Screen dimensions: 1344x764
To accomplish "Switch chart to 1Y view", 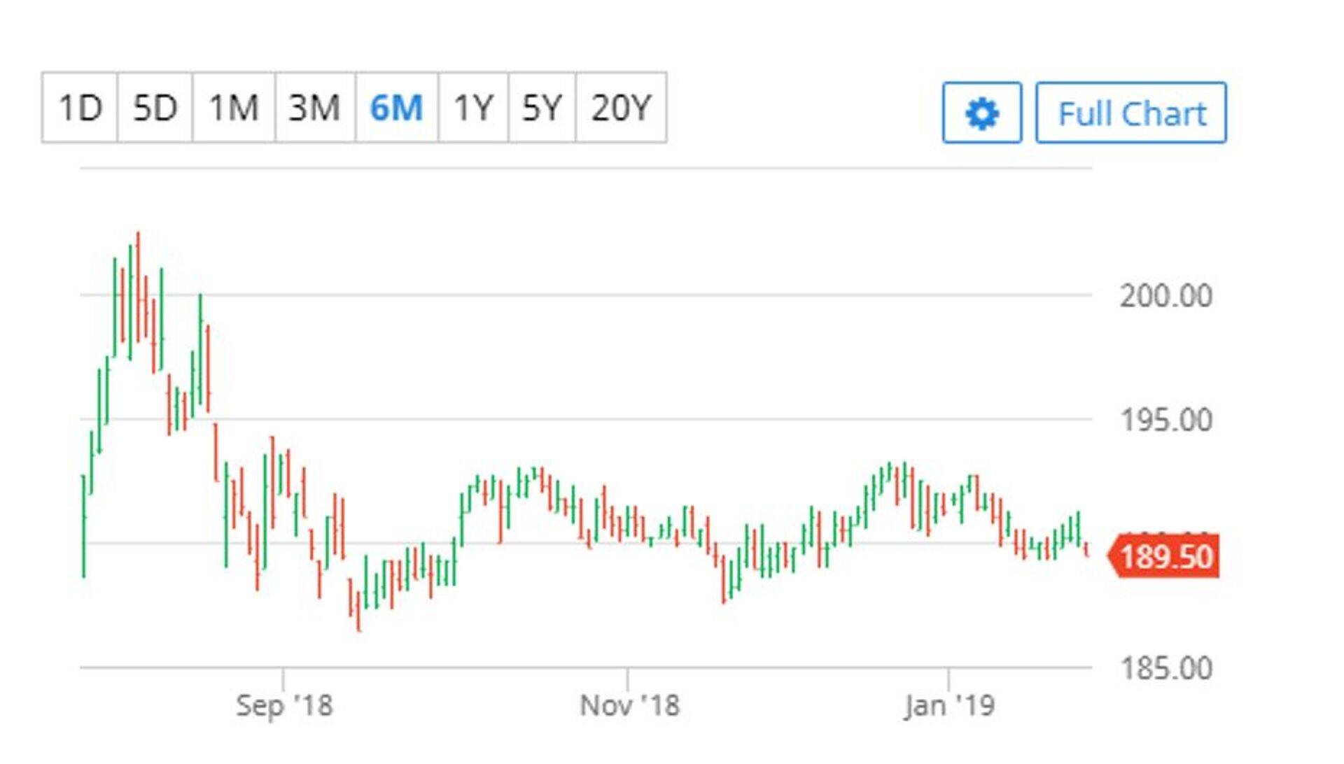I will point(473,108).
